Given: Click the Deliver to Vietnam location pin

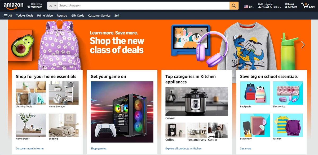Looking at the screenshot, I should coord(29,7).
